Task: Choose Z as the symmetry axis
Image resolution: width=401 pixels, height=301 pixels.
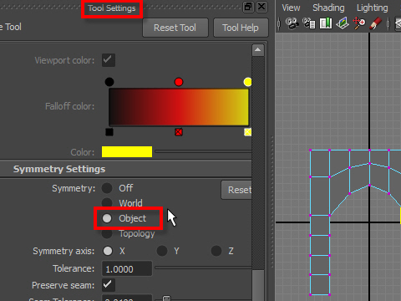Action: point(216,251)
